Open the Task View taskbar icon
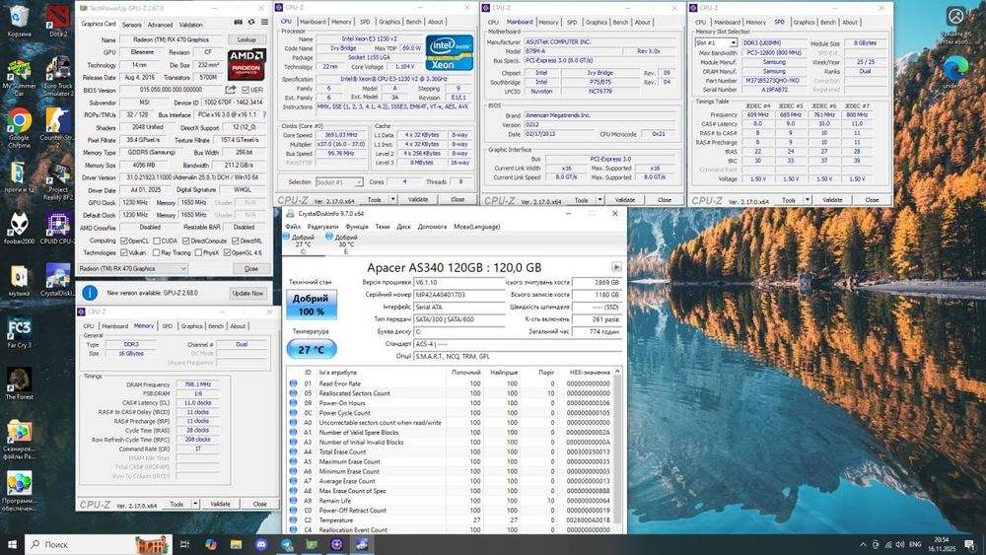The width and height of the screenshot is (986, 555). tap(184, 544)
